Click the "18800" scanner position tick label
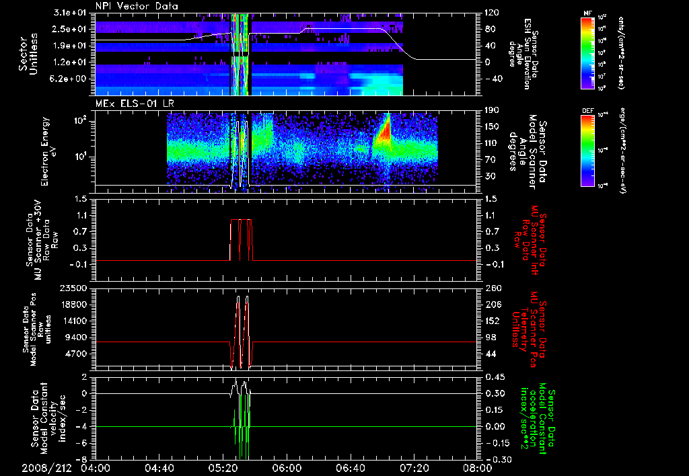 click(74, 305)
